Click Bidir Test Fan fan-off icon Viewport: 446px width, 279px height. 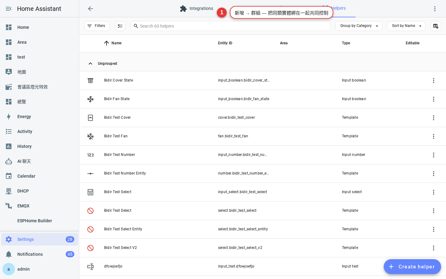90,136
